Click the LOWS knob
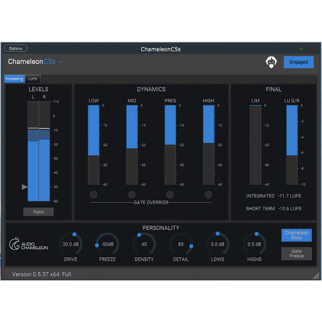Screen dimensions: 322x322 pos(218,244)
